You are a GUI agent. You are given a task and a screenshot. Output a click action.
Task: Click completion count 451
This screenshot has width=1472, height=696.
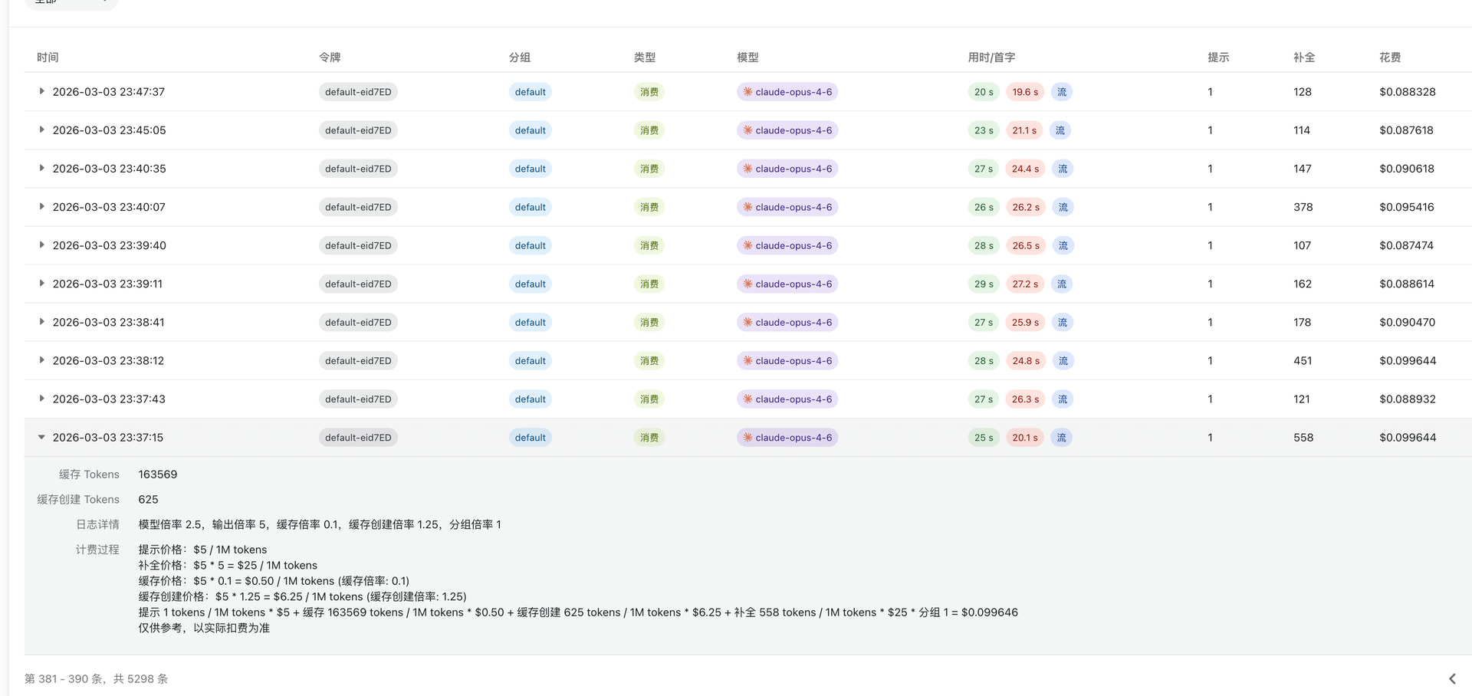tap(1303, 360)
